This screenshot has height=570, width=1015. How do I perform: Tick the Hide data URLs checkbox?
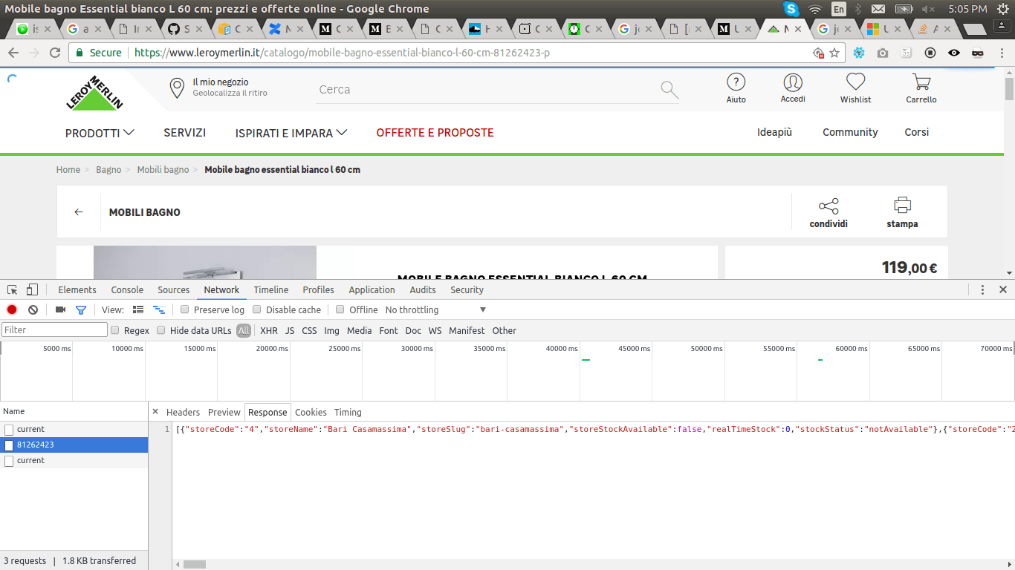[160, 330]
